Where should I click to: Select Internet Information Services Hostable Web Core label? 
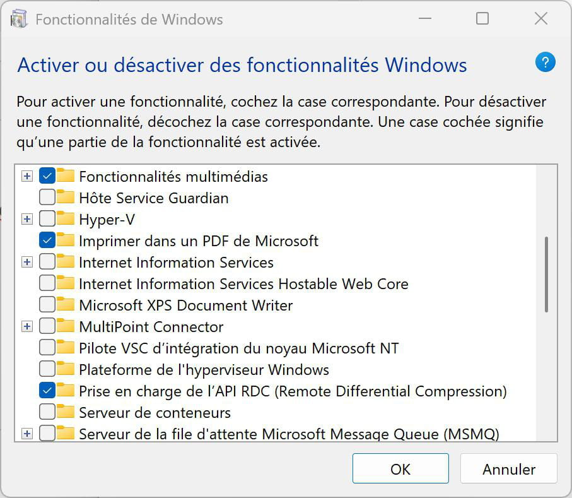pyautogui.click(x=243, y=283)
